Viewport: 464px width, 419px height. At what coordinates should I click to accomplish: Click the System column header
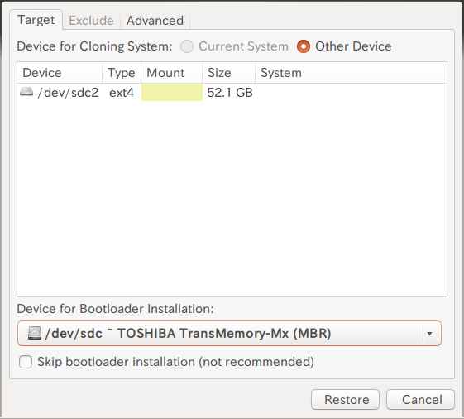point(351,73)
